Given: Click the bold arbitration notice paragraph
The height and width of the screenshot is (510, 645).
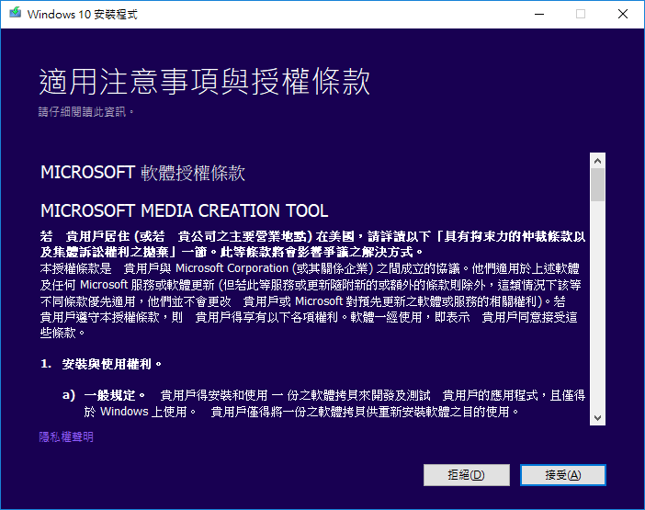Looking at the screenshot, I should pos(312,244).
